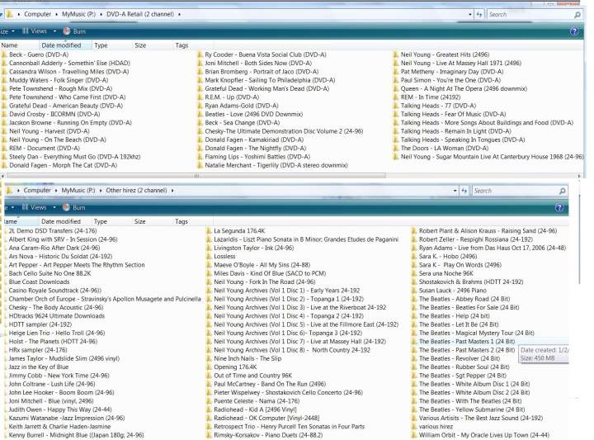This screenshot has height=440, width=594.
Task: Refresh the Other hirez folder view
Action: point(464,191)
